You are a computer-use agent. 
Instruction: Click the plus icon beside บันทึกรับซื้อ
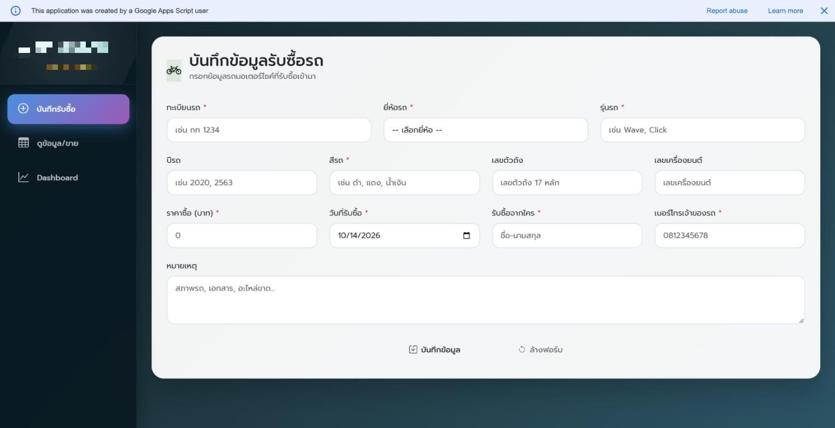(23, 109)
